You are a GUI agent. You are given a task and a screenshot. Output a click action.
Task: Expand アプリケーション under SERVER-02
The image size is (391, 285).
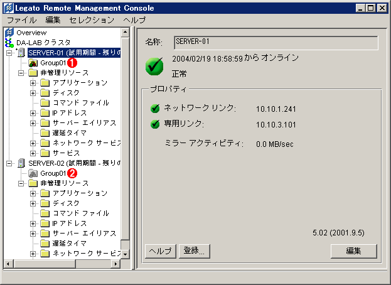33,193
